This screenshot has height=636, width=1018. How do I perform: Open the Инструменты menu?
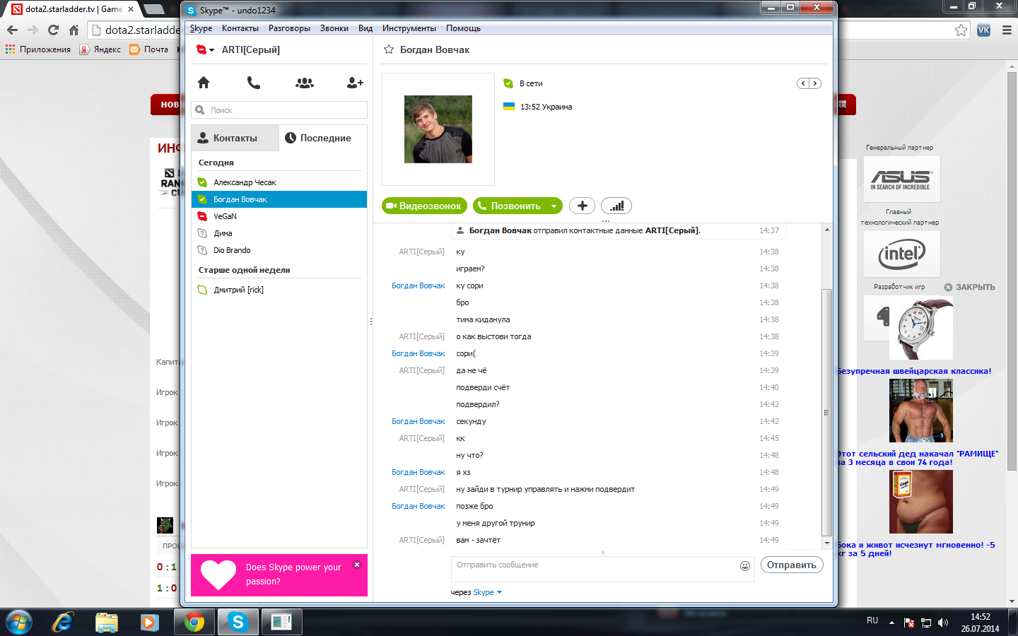409,28
